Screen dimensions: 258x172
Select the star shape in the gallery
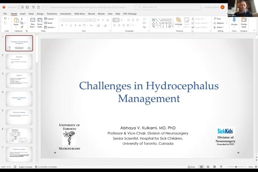pyautogui.click(x=170, y=26)
